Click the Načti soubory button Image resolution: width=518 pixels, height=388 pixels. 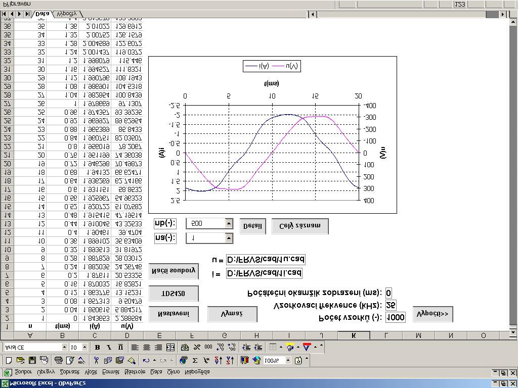174,271
